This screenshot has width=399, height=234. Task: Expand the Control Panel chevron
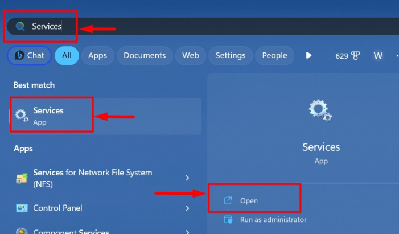point(187,208)
